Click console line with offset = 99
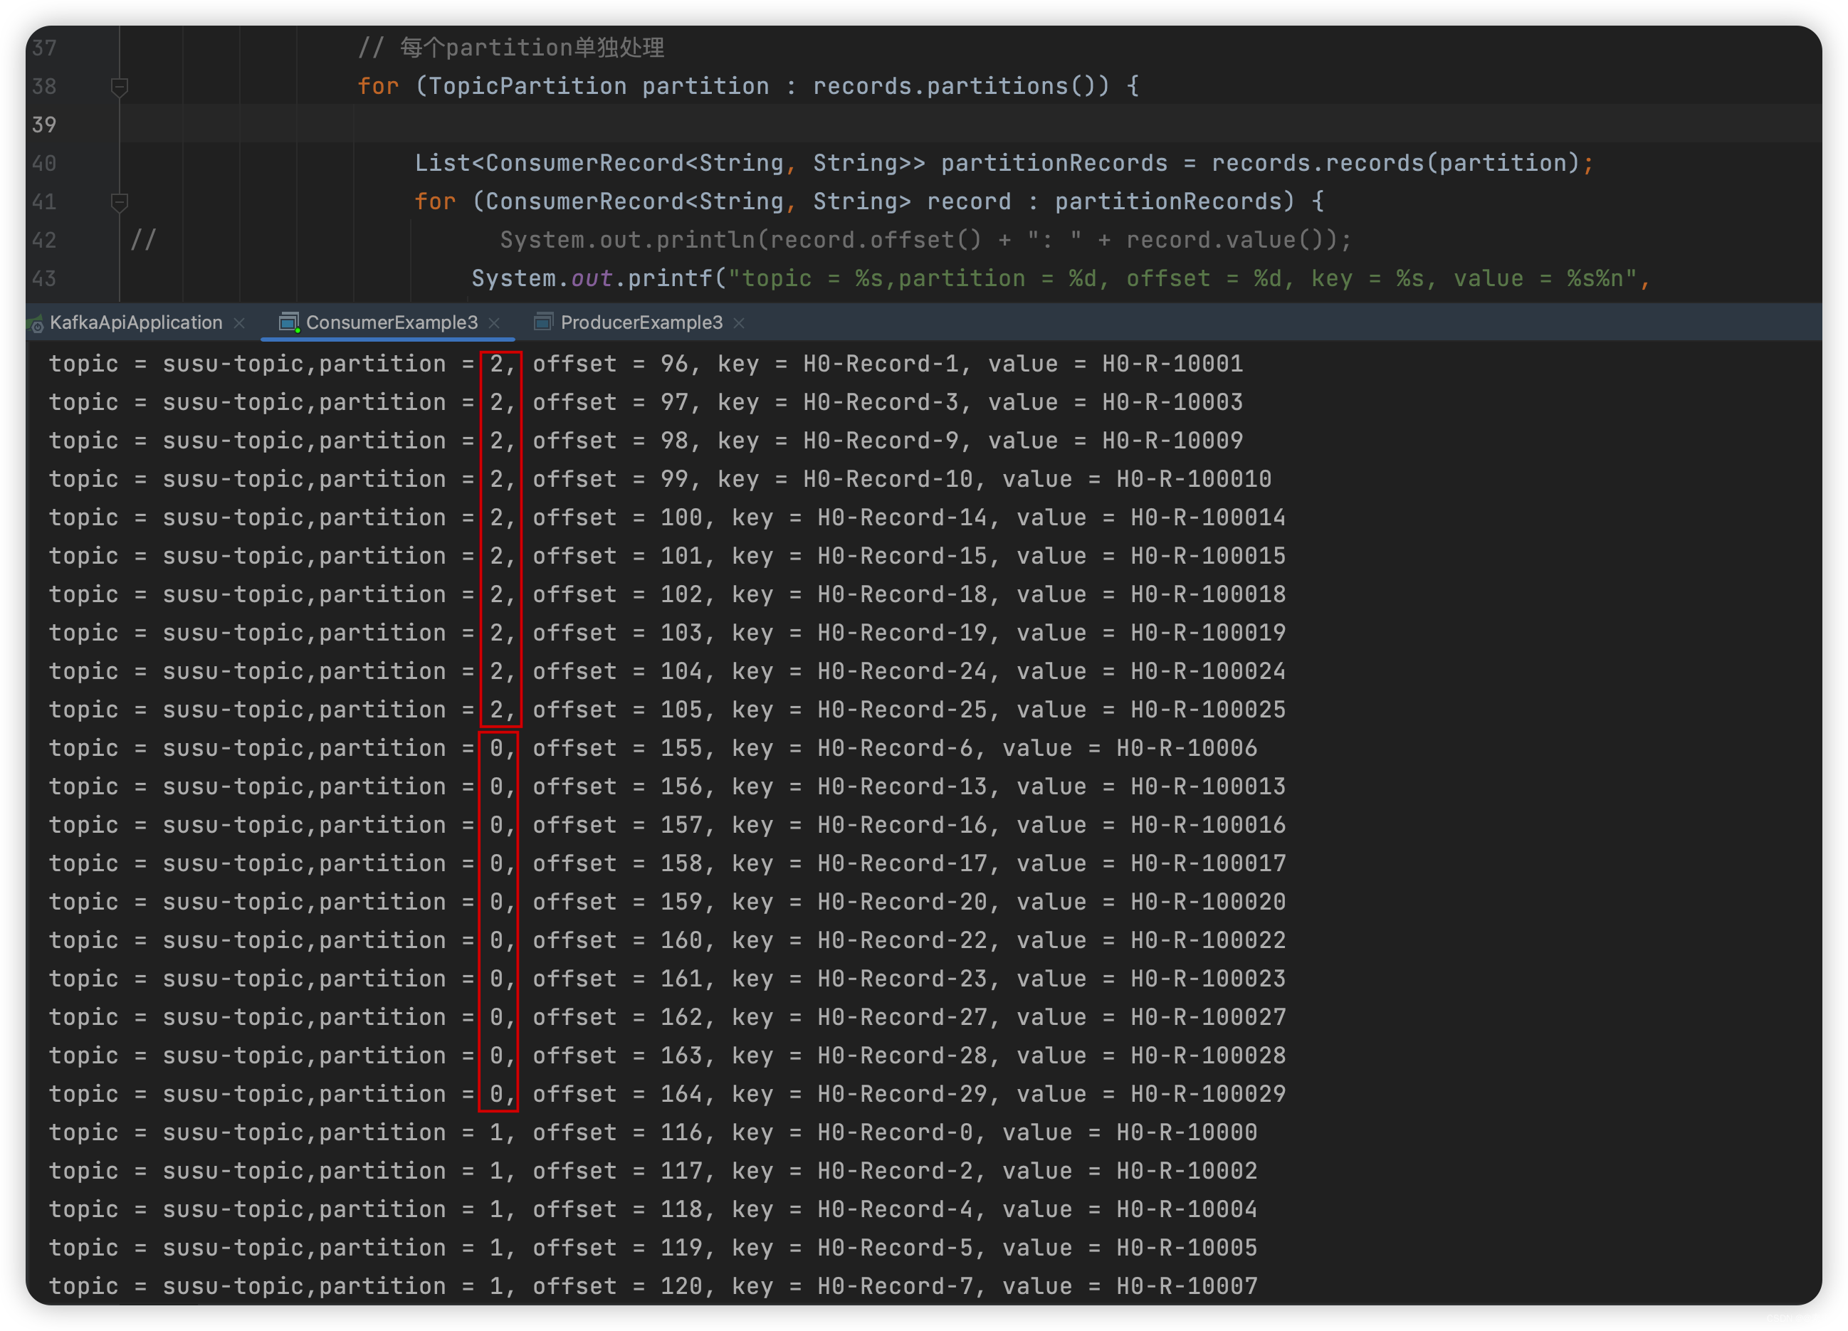The width and height of the screenshot is (1848, 1331). [x=660, y=478]
